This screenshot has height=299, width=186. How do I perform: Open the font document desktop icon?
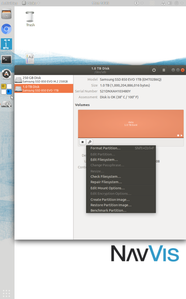point(30,58)
